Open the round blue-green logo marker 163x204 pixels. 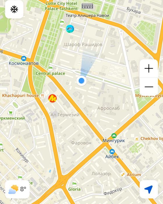[70, 29]
